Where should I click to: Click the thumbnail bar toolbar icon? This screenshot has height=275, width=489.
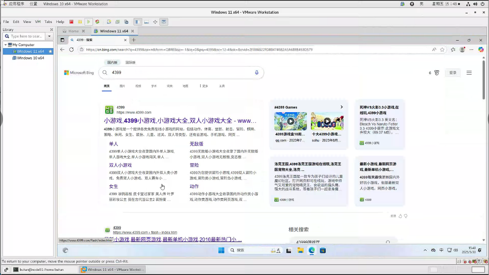(146, 22)
